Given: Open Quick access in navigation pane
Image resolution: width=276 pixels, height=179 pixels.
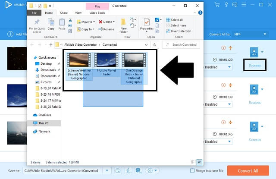Looking at the screenshot, I should (x=45, y=57).
